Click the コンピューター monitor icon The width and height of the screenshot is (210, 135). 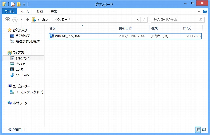pos(10,86)
